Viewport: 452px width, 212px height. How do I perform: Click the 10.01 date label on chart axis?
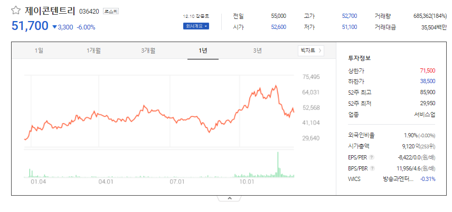(247, 181)
